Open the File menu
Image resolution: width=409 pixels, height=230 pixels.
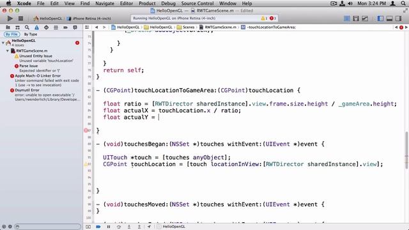pos(40,3)
